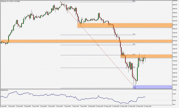Viewport: 179px width, 108px height.
Task: Click the 5 Aug 17:00 time label
Action: (x=36, y=106)
